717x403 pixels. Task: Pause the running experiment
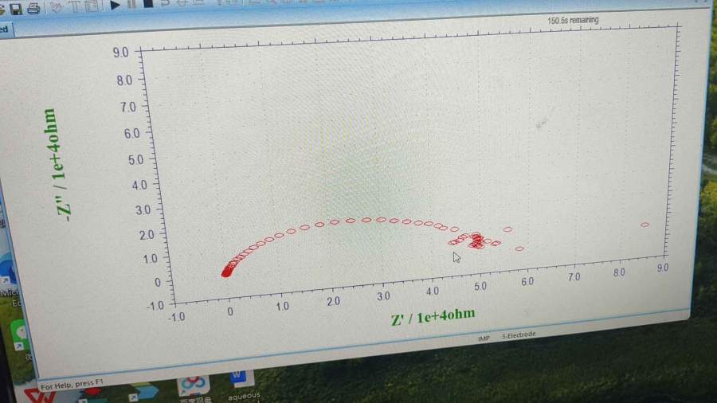(x=131, y=4)
